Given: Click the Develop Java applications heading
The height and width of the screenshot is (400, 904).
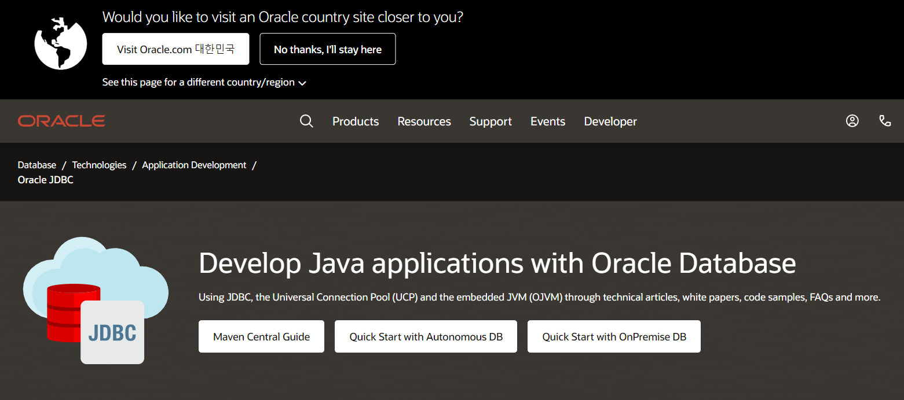Looking at the screenshot, I should tap(497, 263).
